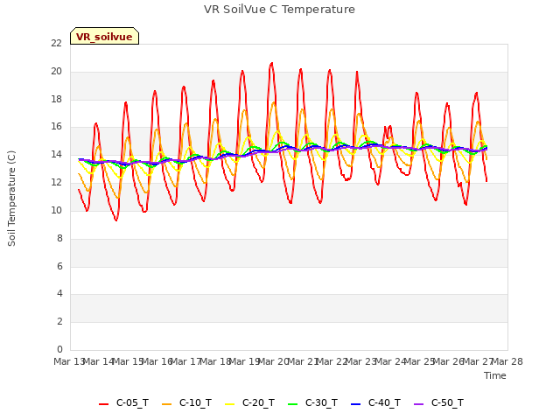Click the C-40_T blue legend swatch

coord(356,404)
